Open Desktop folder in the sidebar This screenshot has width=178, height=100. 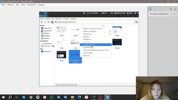click(45, 33)
